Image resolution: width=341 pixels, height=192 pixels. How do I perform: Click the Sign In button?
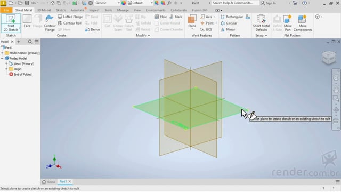[268, 3]
